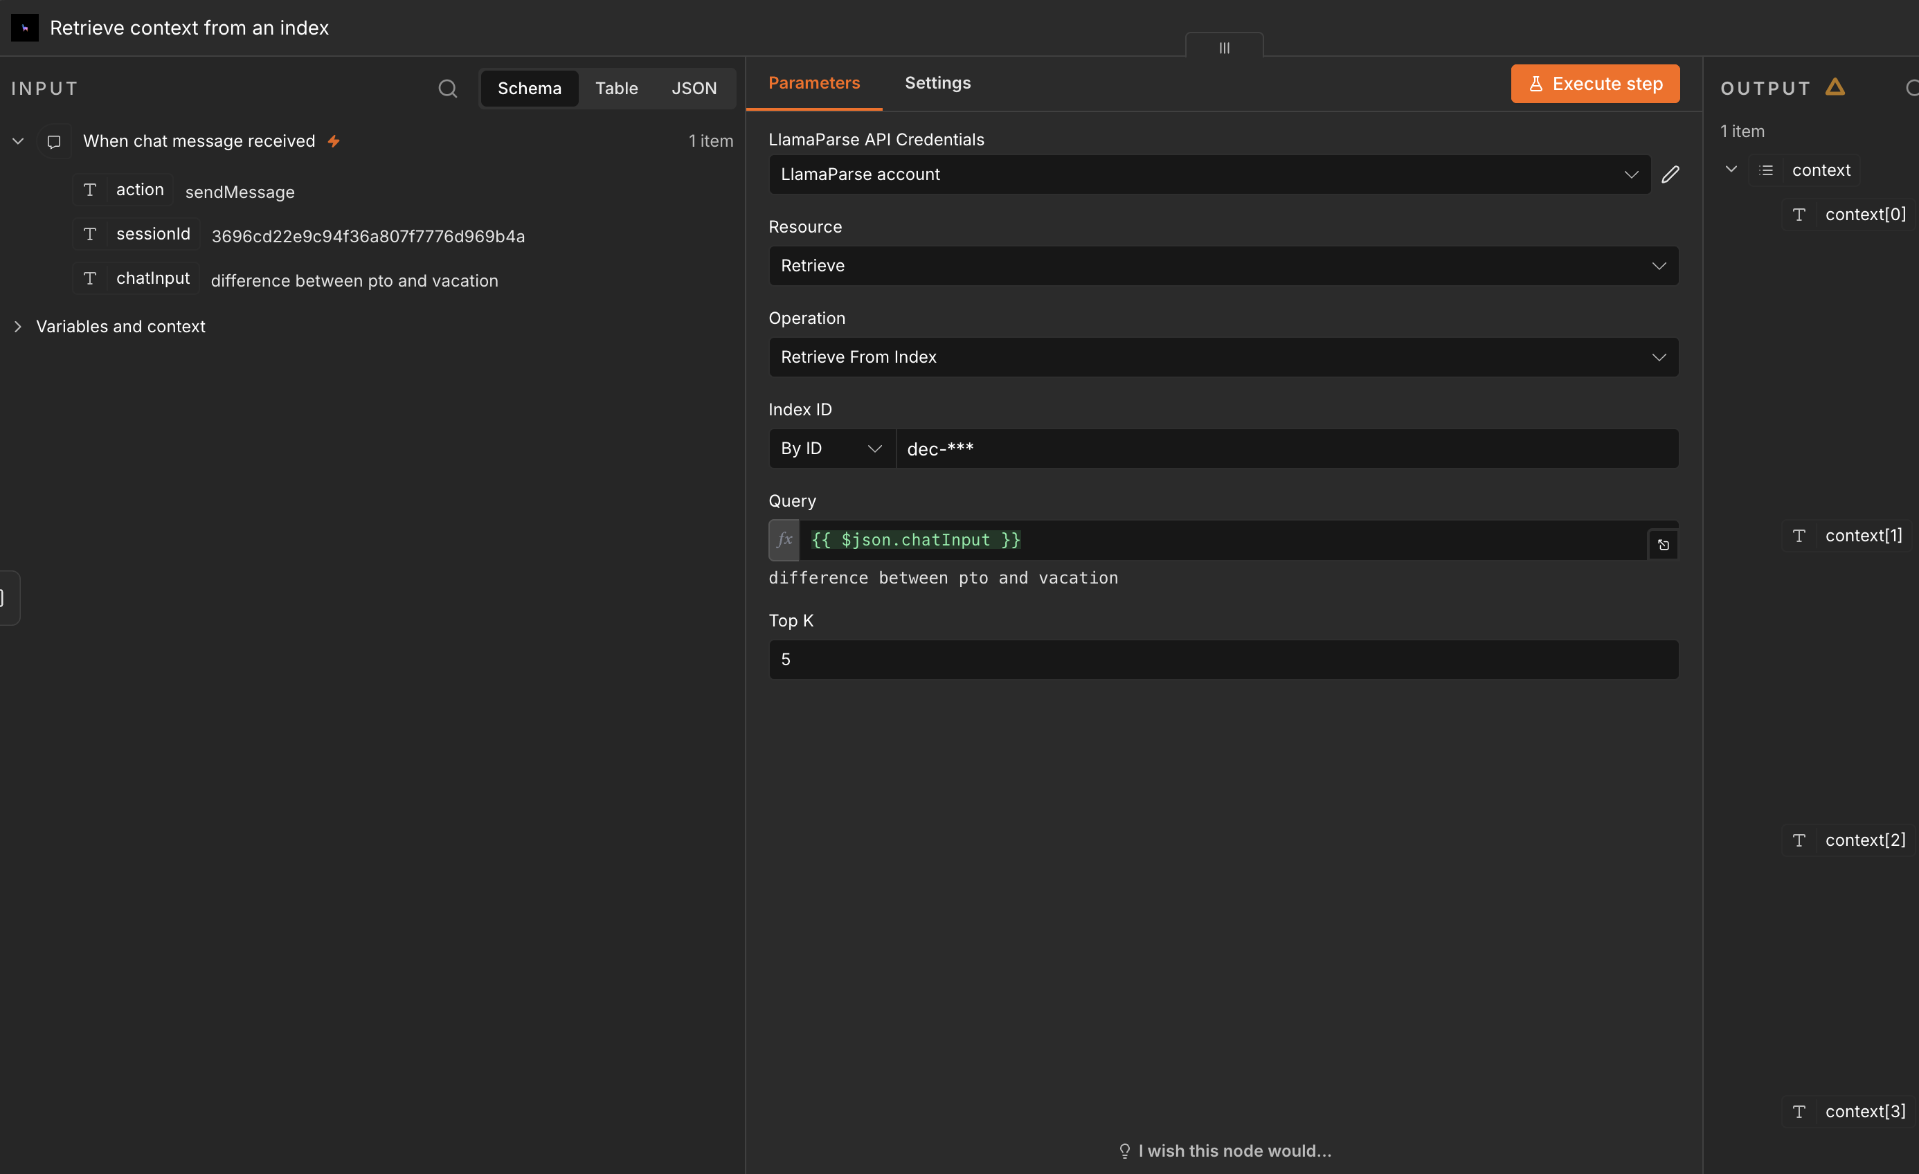Screen dimensions: 1919x1174
Task: Switch input view to JSON
Action: 694,89
